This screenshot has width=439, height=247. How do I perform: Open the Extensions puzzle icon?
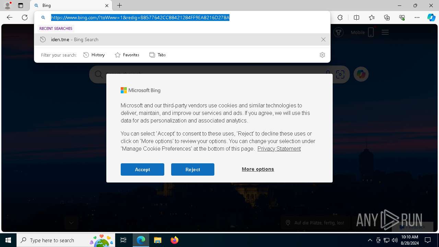tap(340, 17)
